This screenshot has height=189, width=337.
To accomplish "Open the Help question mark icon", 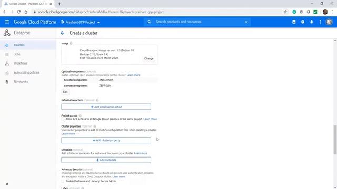I will [x=303, y=22].
